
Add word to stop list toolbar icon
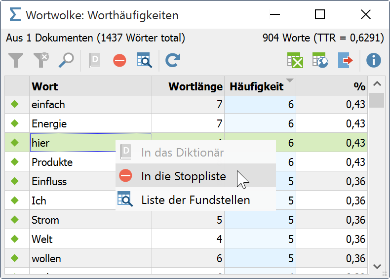(119, 60)
